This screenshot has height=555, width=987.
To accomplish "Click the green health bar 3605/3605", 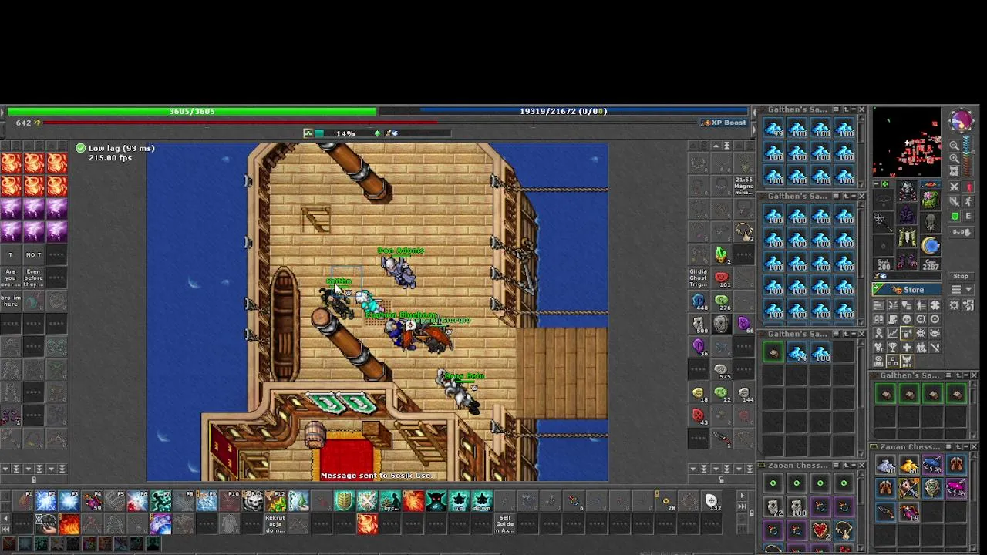I will point(192,111).
